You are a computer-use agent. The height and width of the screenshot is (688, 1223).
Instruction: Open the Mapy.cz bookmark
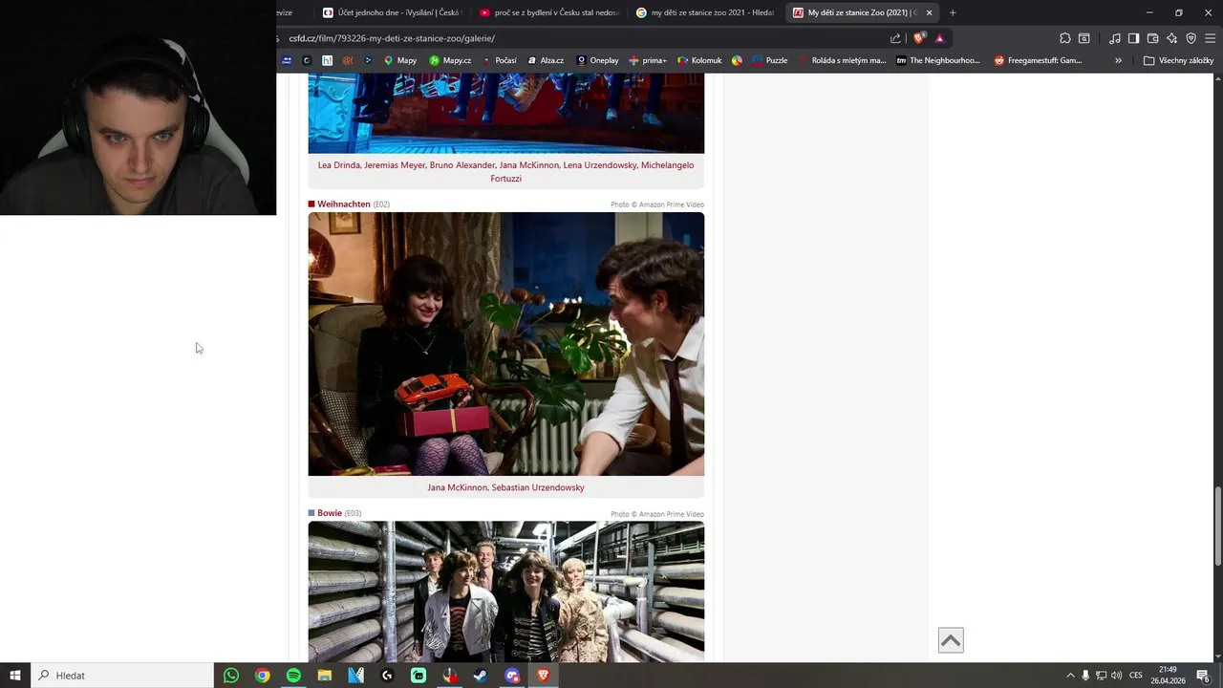[x=450, y=60]
